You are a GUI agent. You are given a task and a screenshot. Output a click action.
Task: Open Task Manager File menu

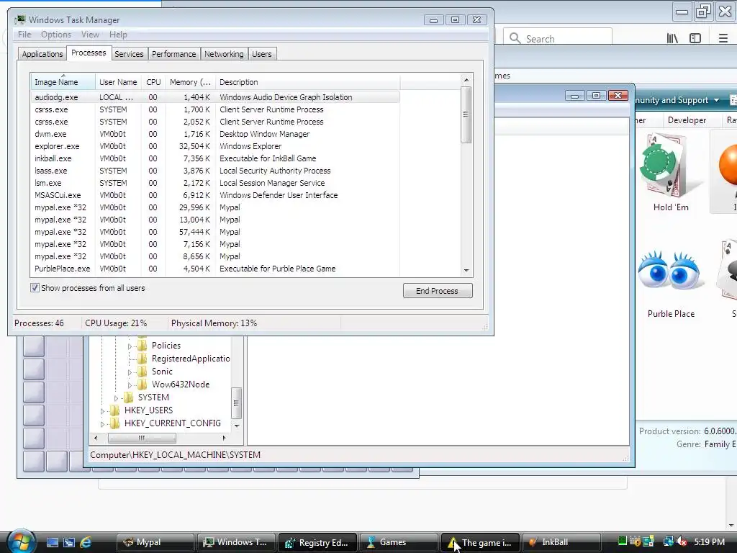tap(24, 35)
